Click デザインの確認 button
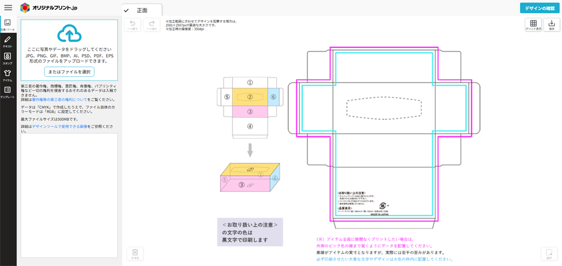 pos(540,8)
